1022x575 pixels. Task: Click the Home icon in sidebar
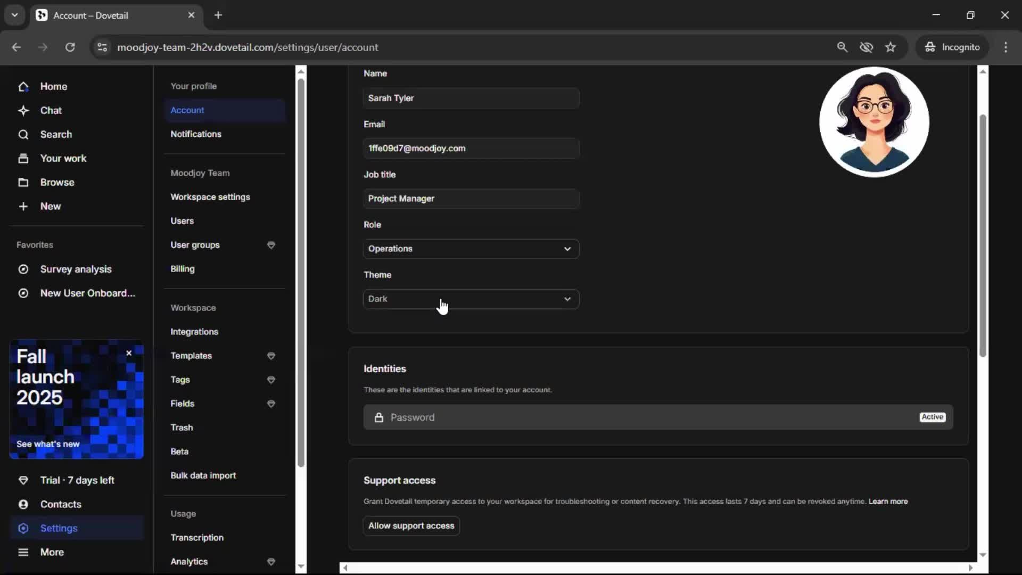coord(23,86)
